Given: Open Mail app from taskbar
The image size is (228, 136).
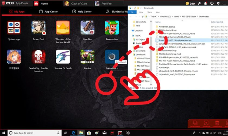Looking at the screenshot, I should [x=104, y=133].
